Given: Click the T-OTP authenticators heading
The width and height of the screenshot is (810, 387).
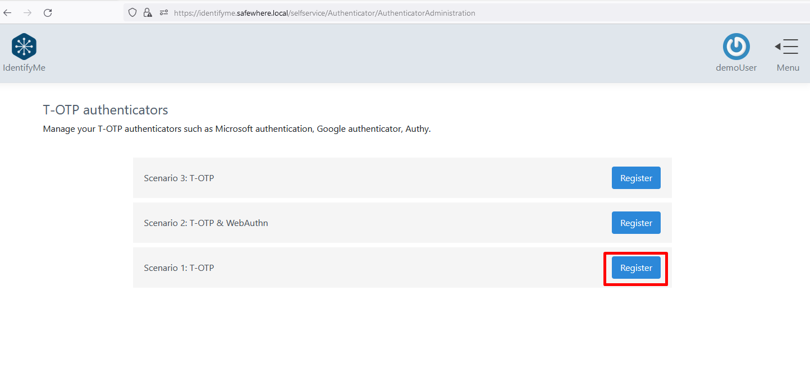Looking at the screenshot, I should 106,110.
